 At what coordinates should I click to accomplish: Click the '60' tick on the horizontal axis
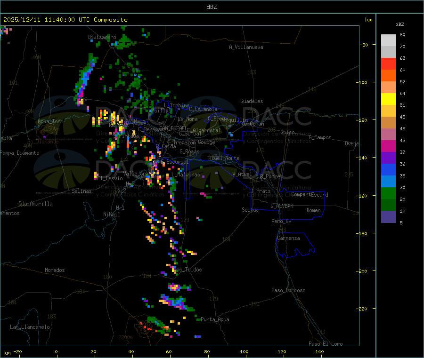point(169,351)
